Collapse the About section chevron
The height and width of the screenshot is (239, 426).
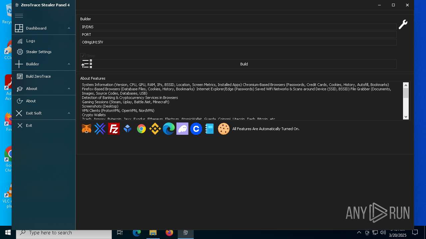[x=69, y=89]
